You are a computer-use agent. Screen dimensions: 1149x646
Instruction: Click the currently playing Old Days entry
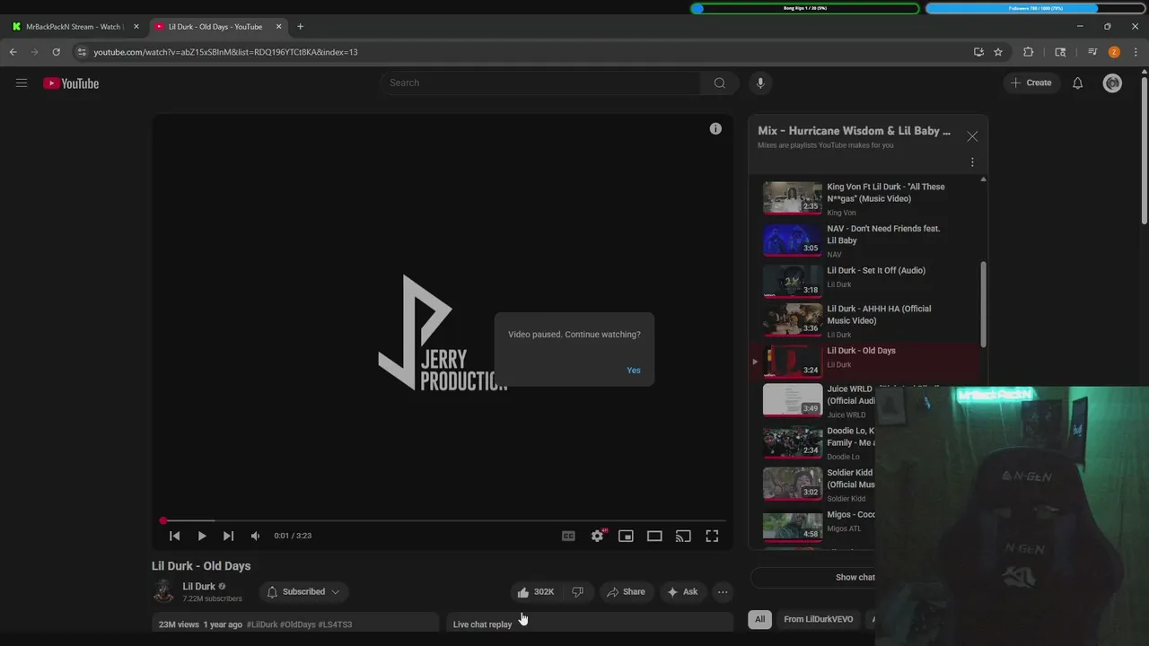[x=866, y=362]
